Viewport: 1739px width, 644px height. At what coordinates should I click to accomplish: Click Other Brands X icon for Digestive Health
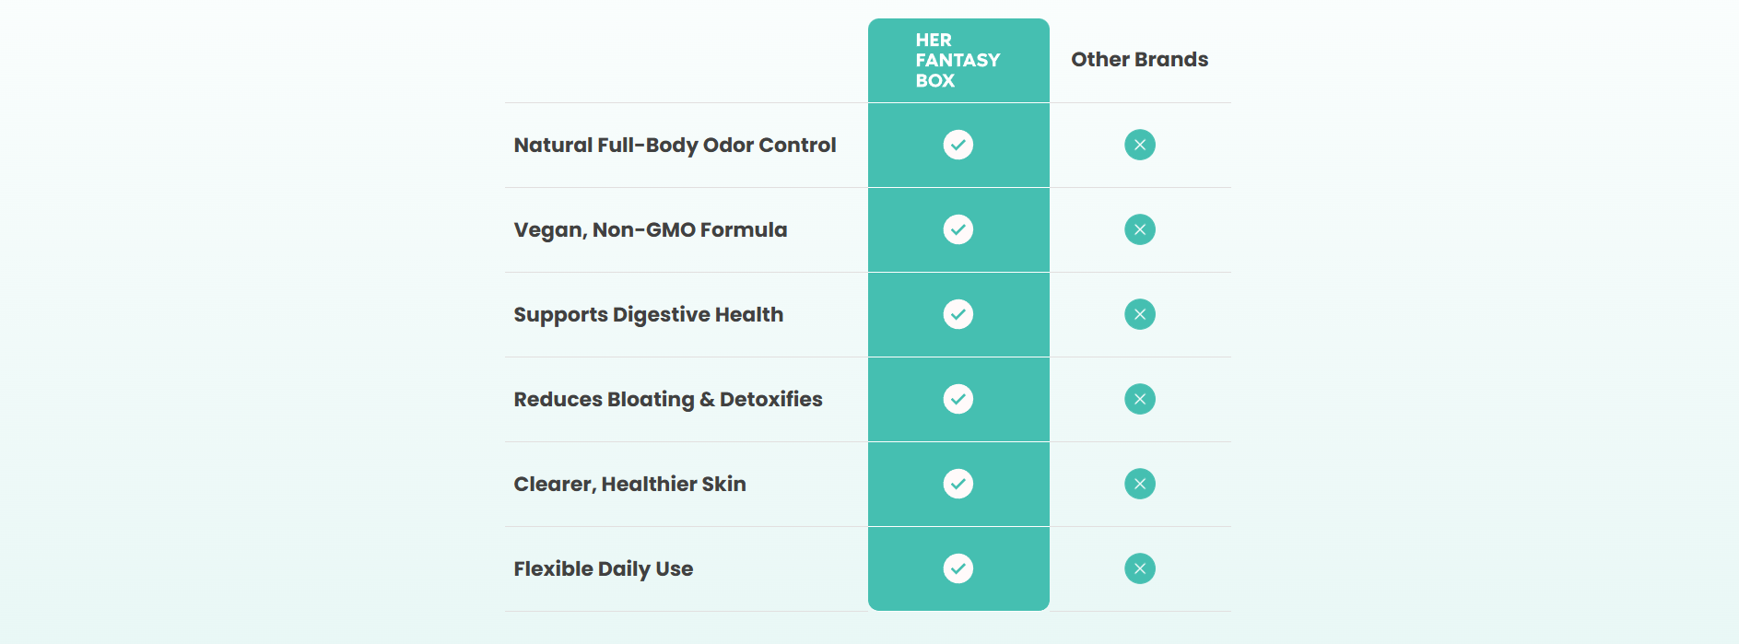tap(1139, 314)
